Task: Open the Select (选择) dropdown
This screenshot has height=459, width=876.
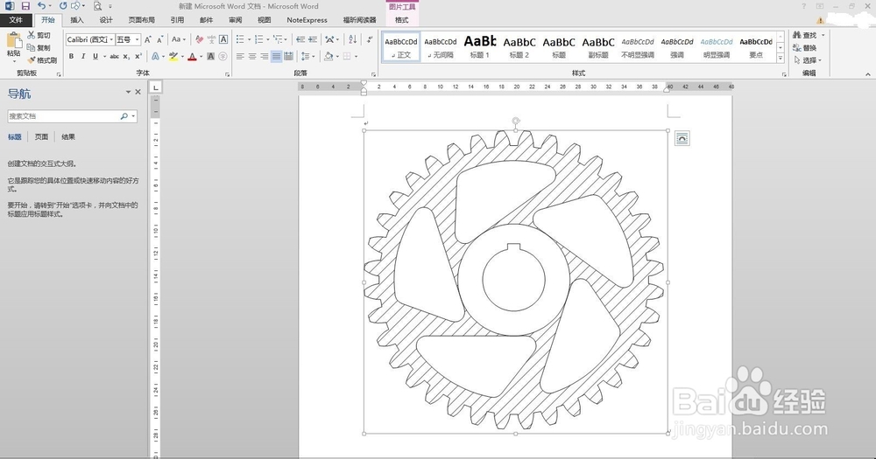Action: [x=808, y=60]
